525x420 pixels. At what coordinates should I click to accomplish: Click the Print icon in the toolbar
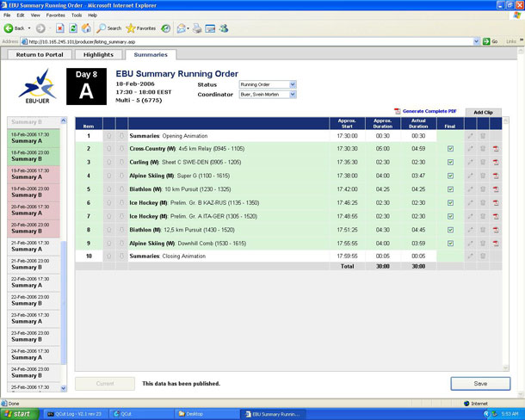[x=197, y=28]
